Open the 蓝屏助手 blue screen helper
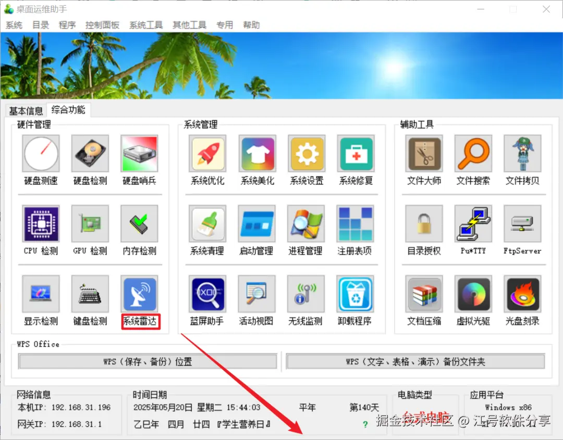 (x=207, y=293)
